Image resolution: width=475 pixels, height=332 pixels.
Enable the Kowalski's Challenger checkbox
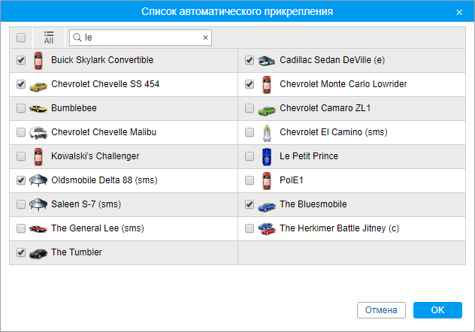coord(21,156)
